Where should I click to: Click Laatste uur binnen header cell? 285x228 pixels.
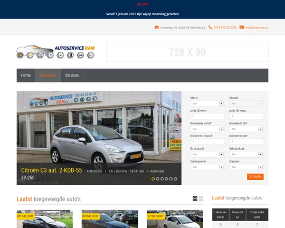pos(221,215)
